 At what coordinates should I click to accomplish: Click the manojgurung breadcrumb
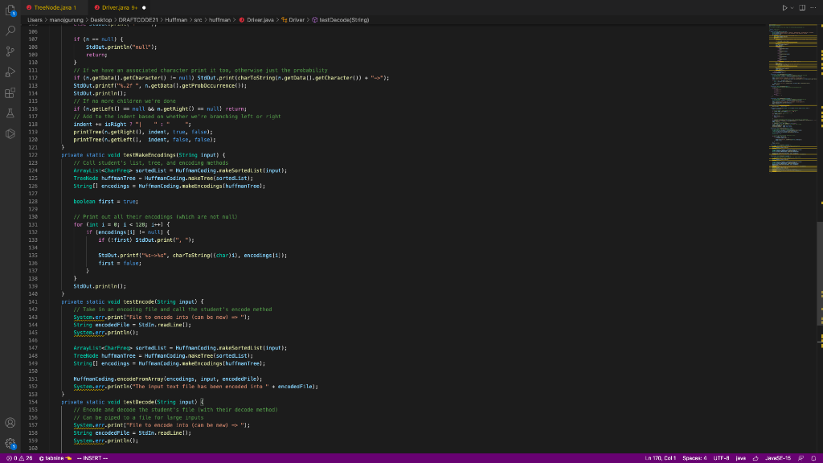click(x=66, y=20)
